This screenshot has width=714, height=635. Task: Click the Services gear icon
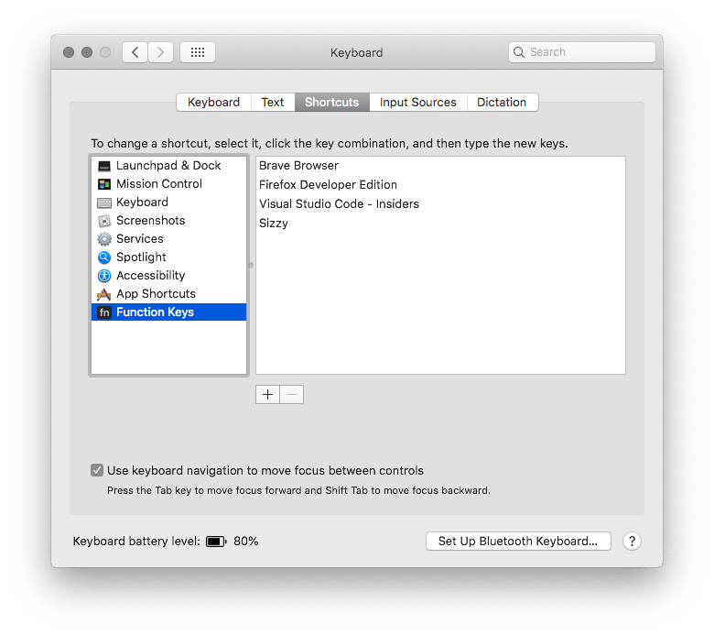pyautogui.click(x=104, y=239)
